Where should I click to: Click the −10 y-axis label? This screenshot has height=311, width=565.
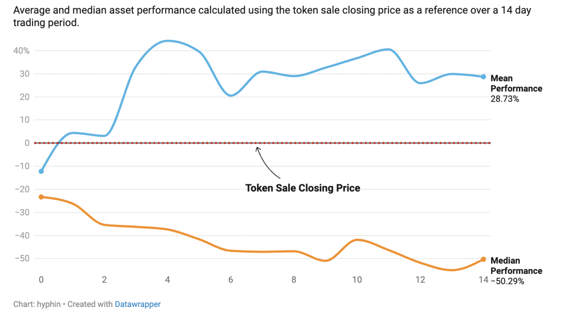22,166
